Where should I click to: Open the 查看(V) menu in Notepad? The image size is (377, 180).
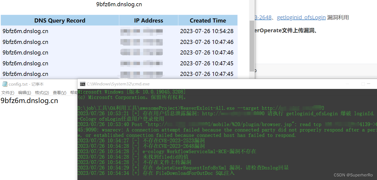pos(59,92)
